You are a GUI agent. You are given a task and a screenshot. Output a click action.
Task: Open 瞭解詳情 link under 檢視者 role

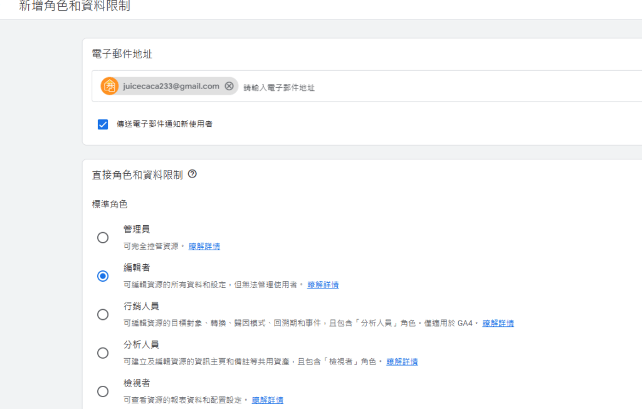[267, 400]
